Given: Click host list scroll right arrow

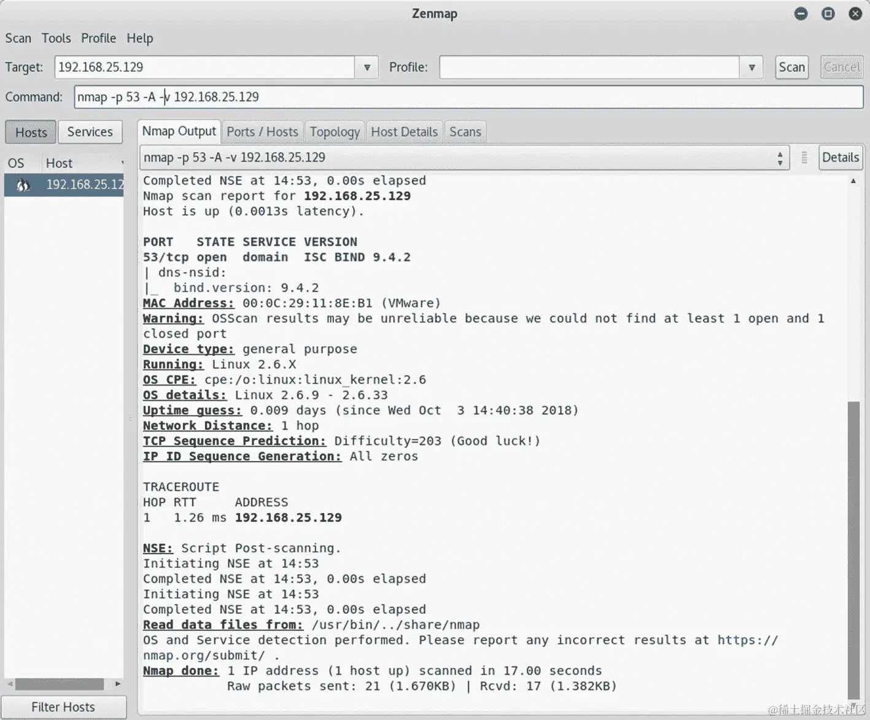Looking at the screenshot, I should click(118, 684).
